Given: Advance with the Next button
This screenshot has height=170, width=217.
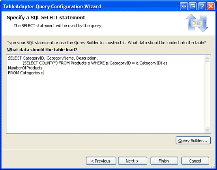Looking at the screenshot, I should [x=133, y=161].
